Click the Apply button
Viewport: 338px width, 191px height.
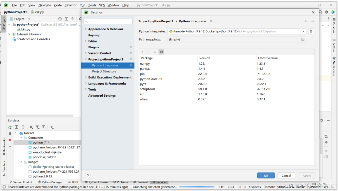(x=307, y=175)
